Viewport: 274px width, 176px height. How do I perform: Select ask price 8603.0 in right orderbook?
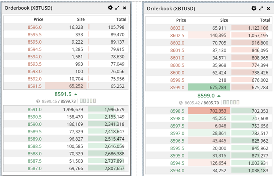click(177, 28)
